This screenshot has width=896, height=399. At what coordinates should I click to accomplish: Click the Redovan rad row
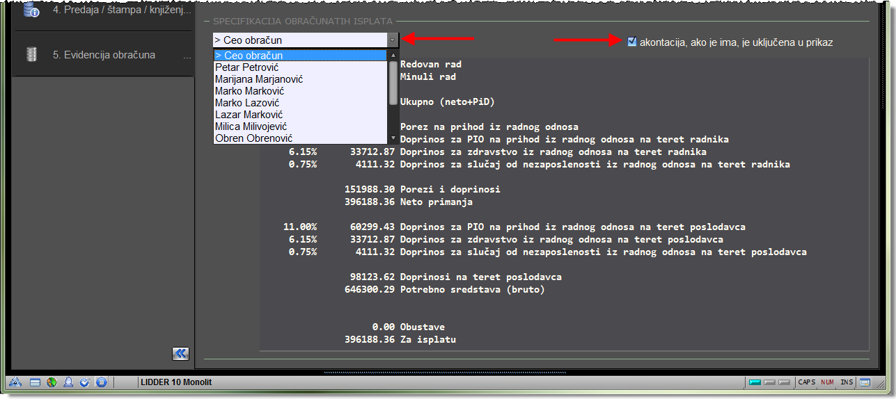click(431, 65)
